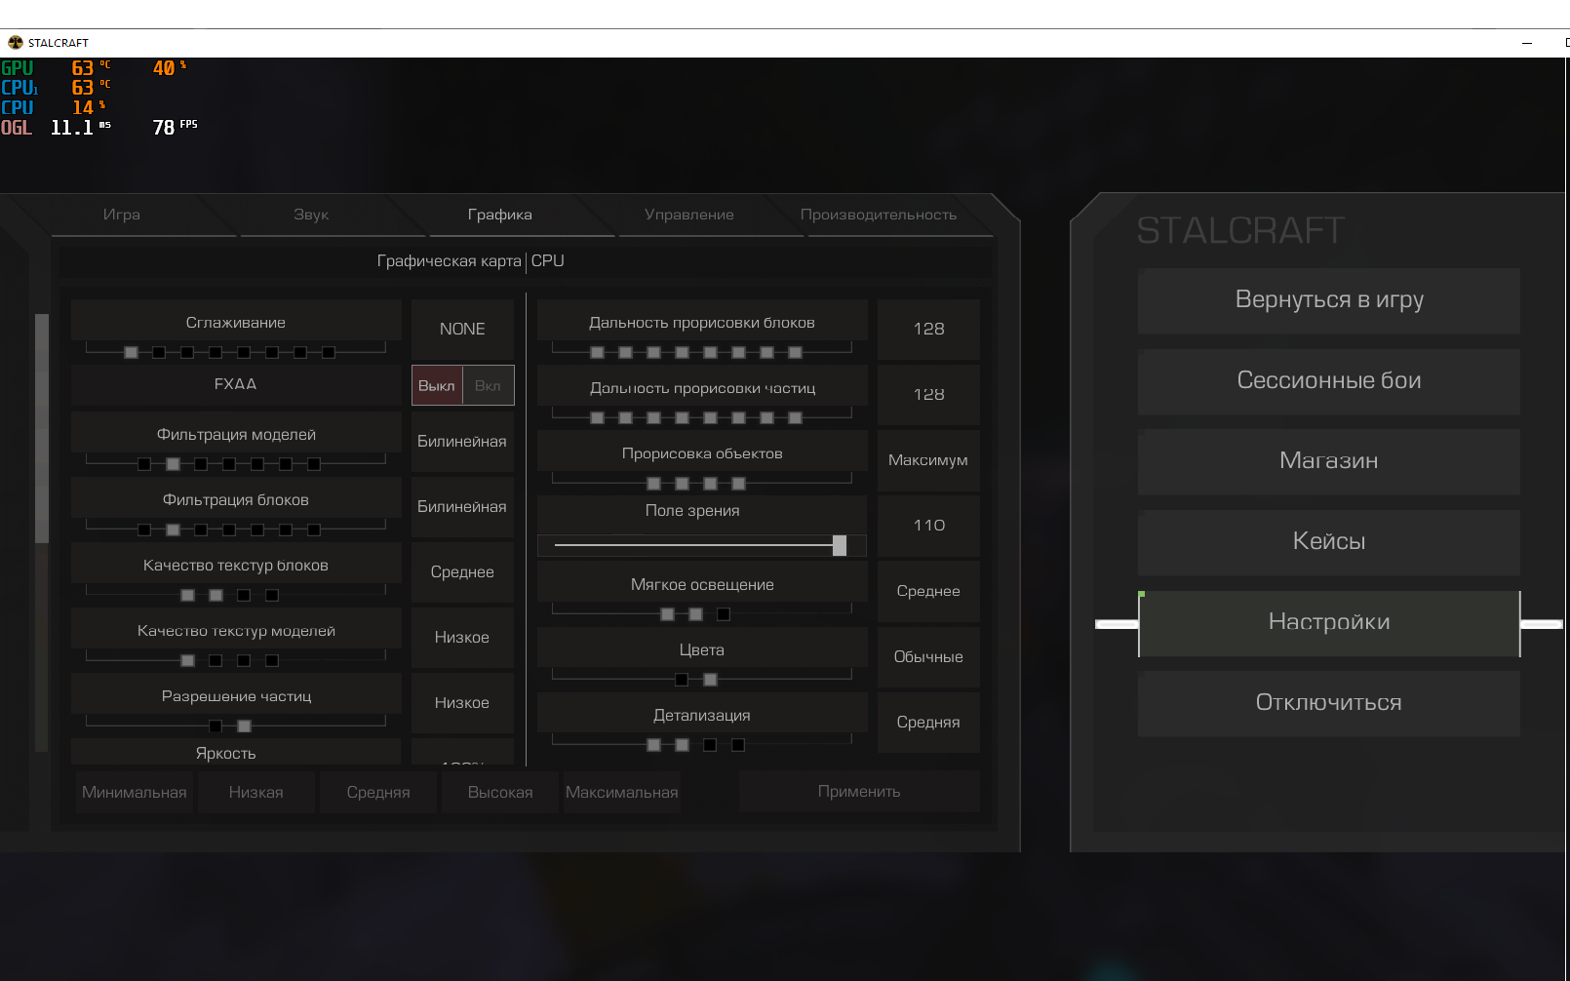Image resolution: width=1570 pixels, height=981 pixels.
Task: Open the Магазин
Action: pos(1329,461)
